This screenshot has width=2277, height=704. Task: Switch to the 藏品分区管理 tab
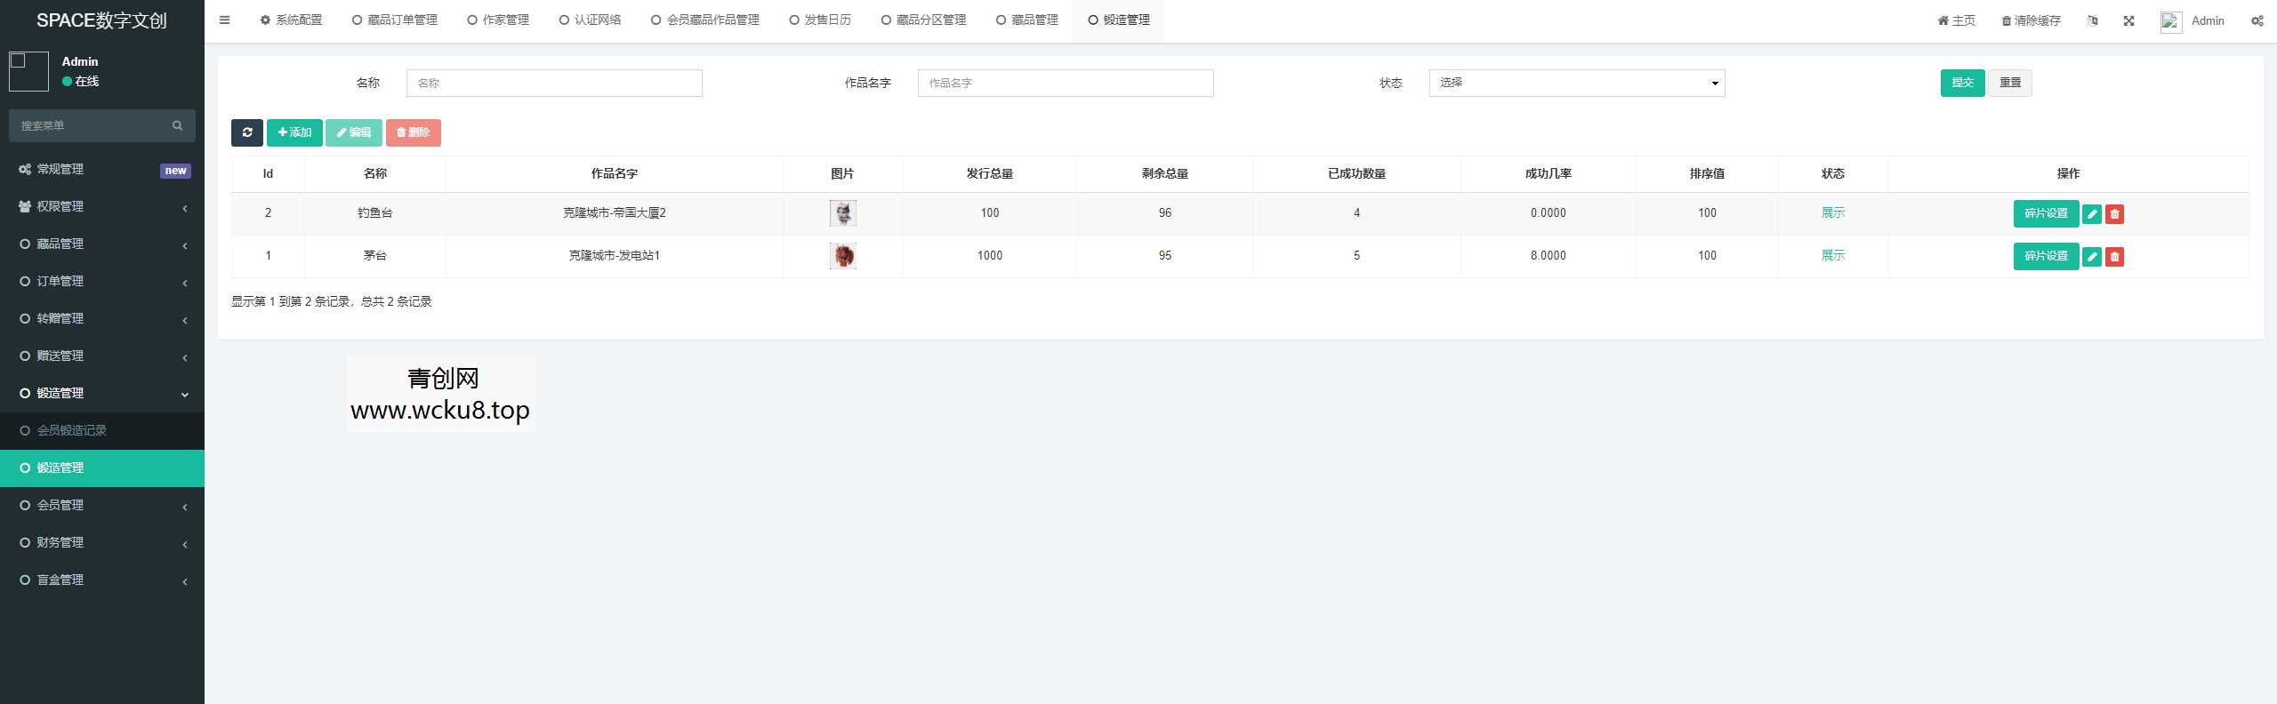(x=923, y=20)
